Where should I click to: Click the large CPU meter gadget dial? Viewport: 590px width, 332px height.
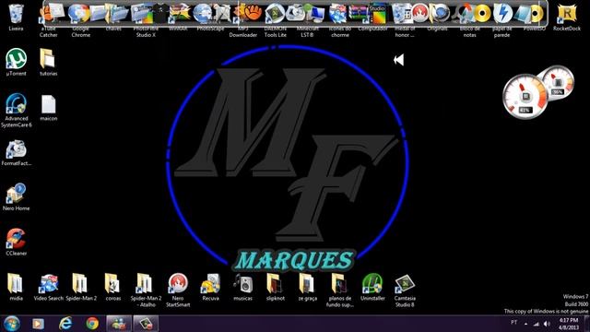(525, 96)
